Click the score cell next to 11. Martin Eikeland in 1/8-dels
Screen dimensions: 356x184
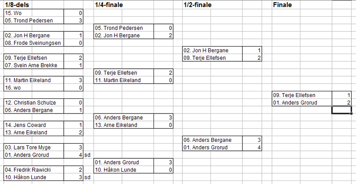coord(73,80)
